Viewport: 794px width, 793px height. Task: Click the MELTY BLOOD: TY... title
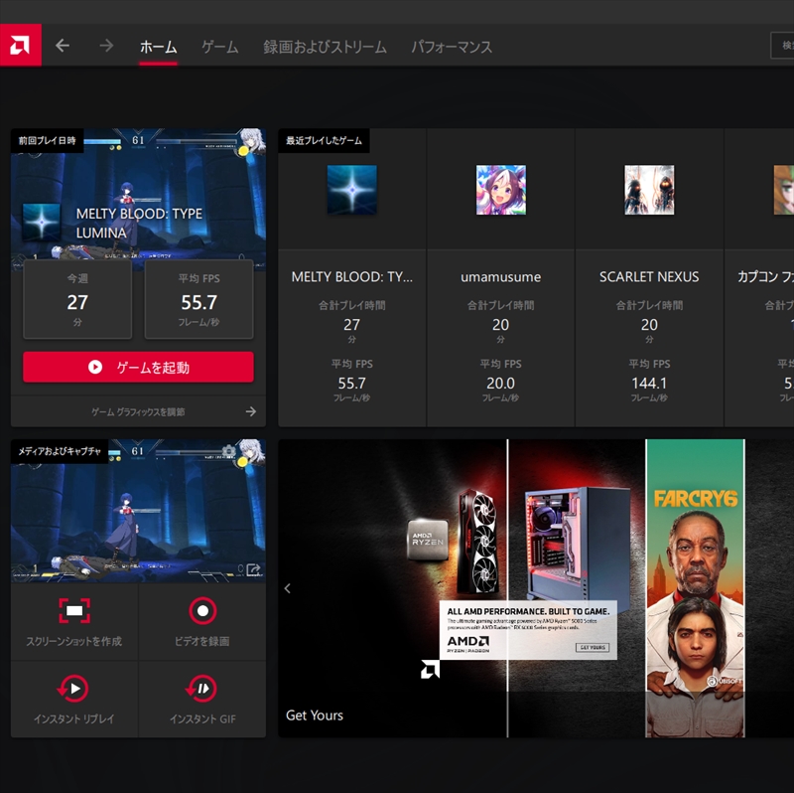(352, 277)
